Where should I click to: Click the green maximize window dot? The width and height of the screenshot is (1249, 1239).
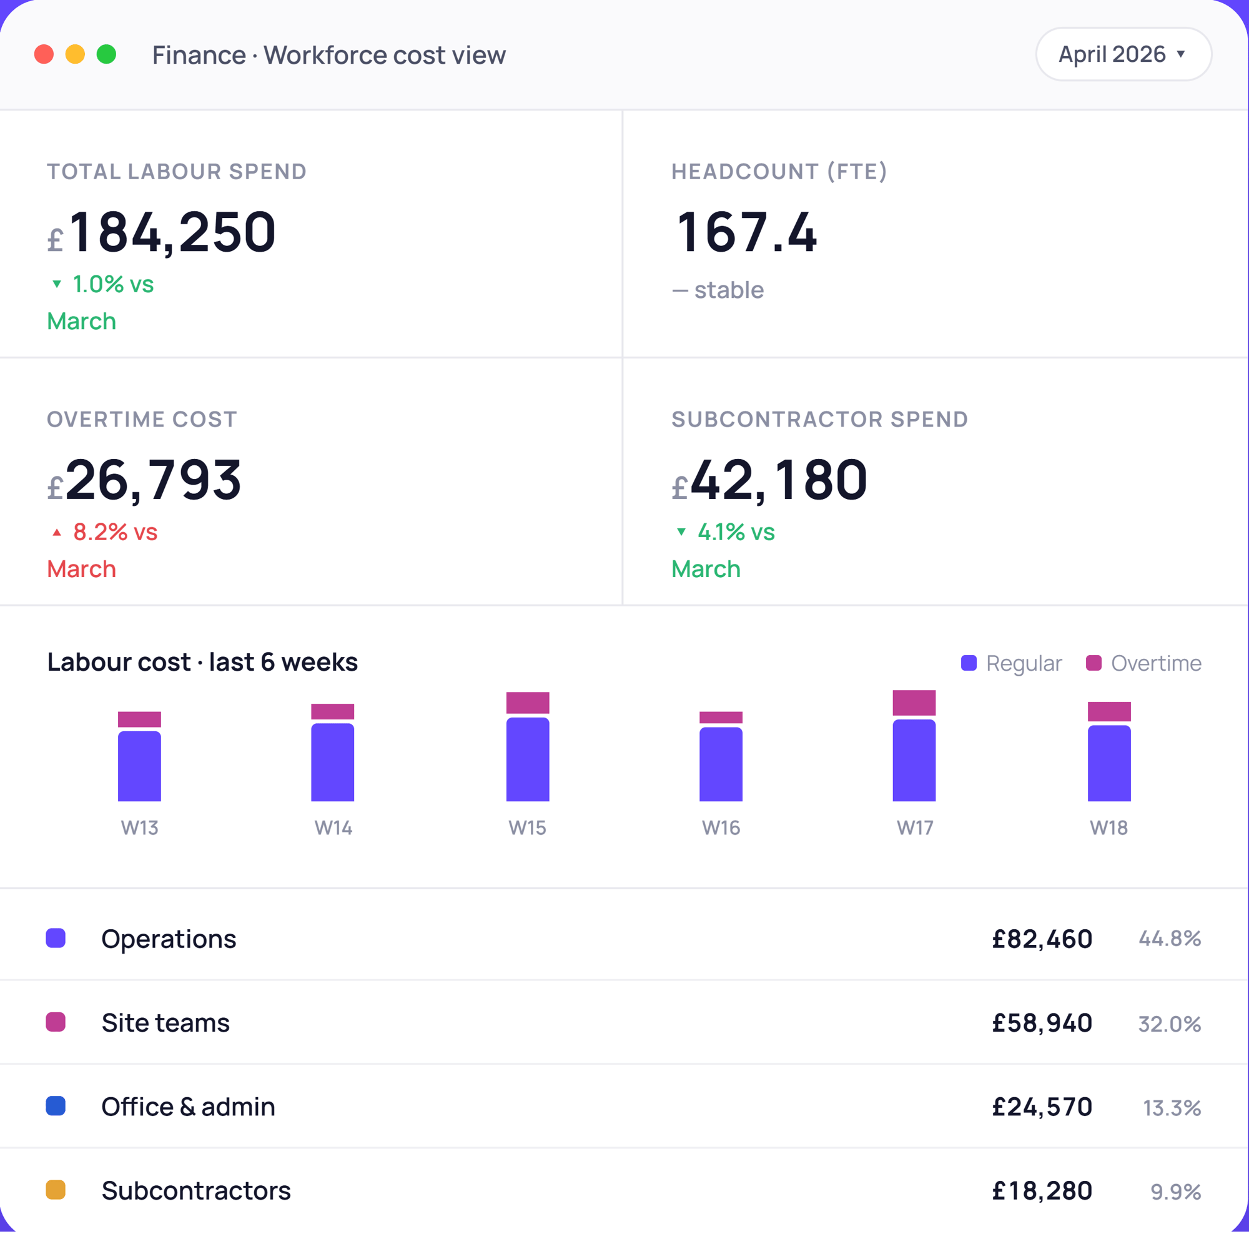tap(106, 54)
